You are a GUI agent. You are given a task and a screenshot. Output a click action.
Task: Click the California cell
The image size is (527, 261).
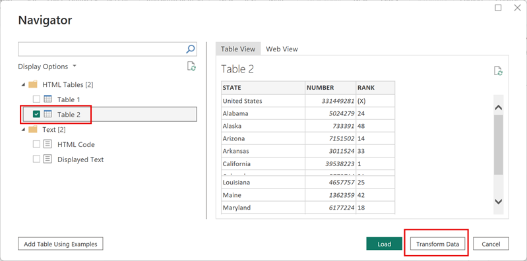click(263, 164)
